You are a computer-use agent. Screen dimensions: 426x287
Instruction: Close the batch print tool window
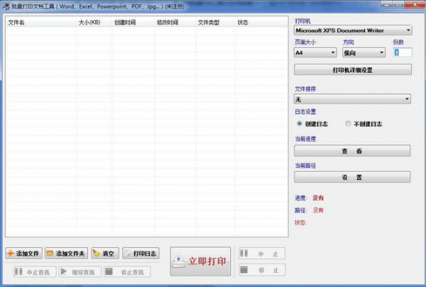(x=415, y=5)
